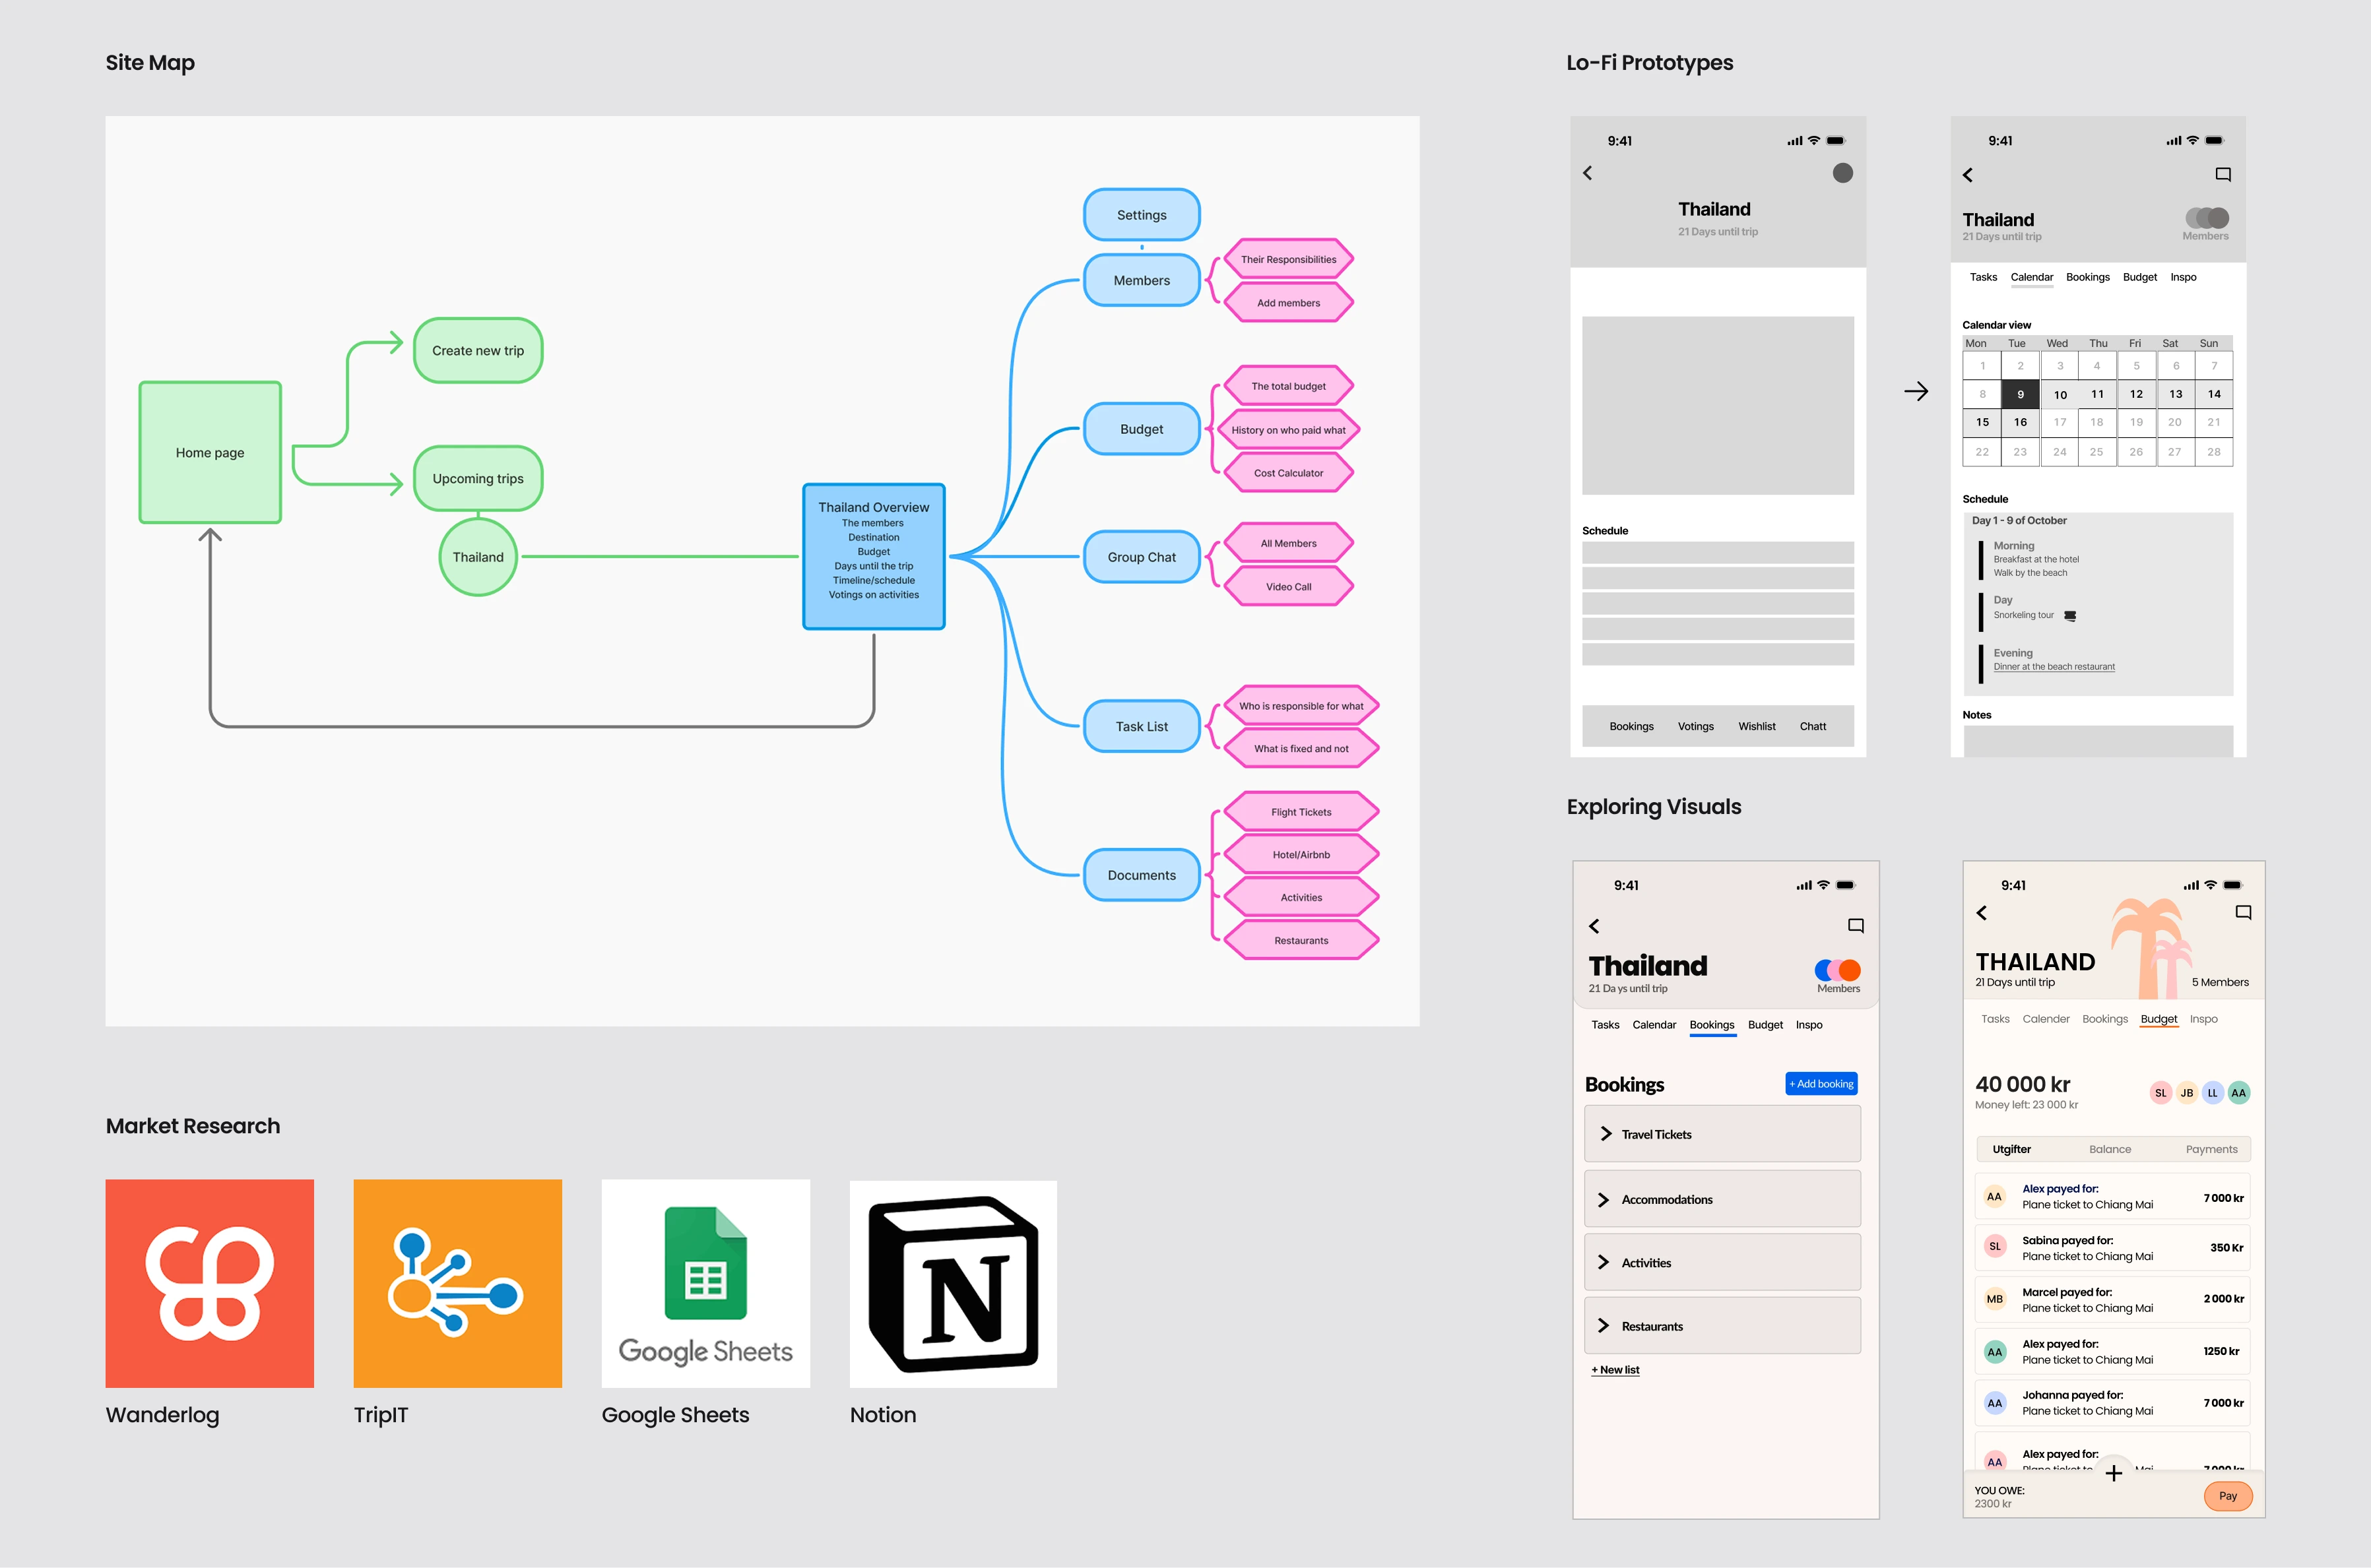Click the plus icon above Pay button

[2113, 1473]
